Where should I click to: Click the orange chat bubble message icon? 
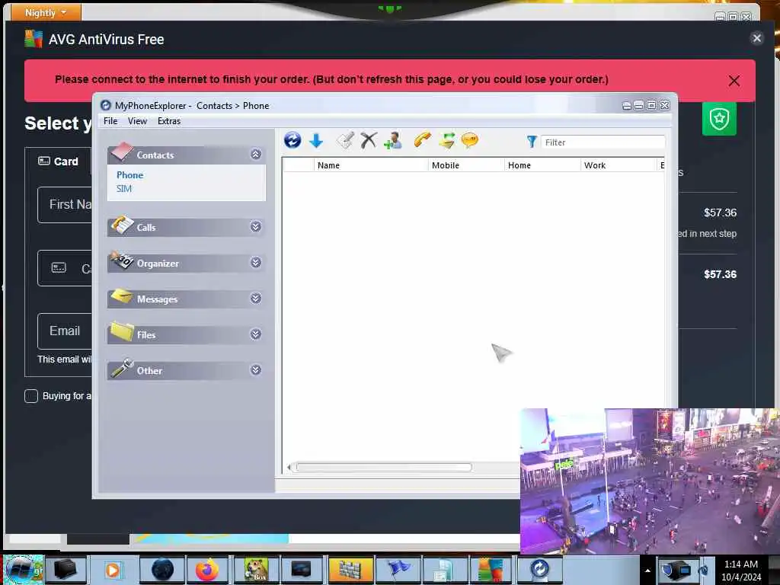point(469,141)
